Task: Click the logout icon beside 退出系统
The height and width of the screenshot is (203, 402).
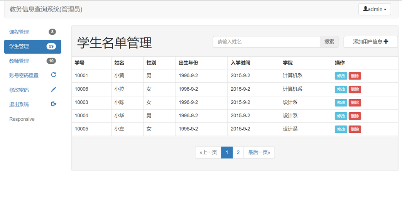Action: click(54, 104)
